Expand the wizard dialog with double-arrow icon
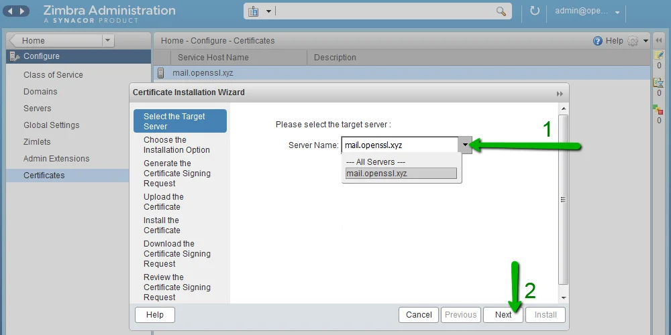This screenshot has height=335, width=671. 560,93
